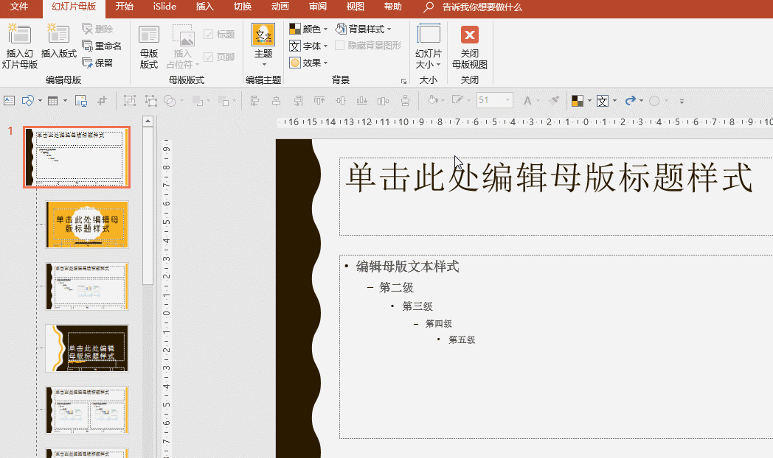The image size is (773, 458).
Task: Click the text box icon in quick toolbar
Action: point(9,101)
